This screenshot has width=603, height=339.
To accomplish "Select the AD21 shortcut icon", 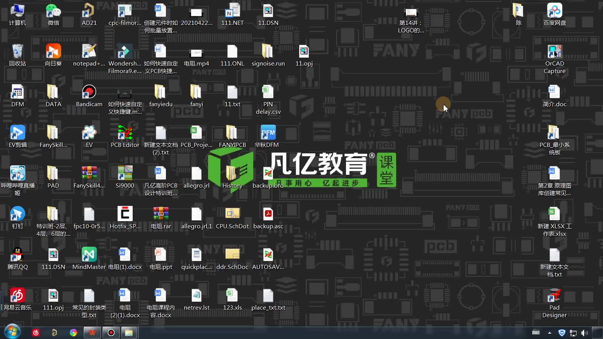I will 89,11.
